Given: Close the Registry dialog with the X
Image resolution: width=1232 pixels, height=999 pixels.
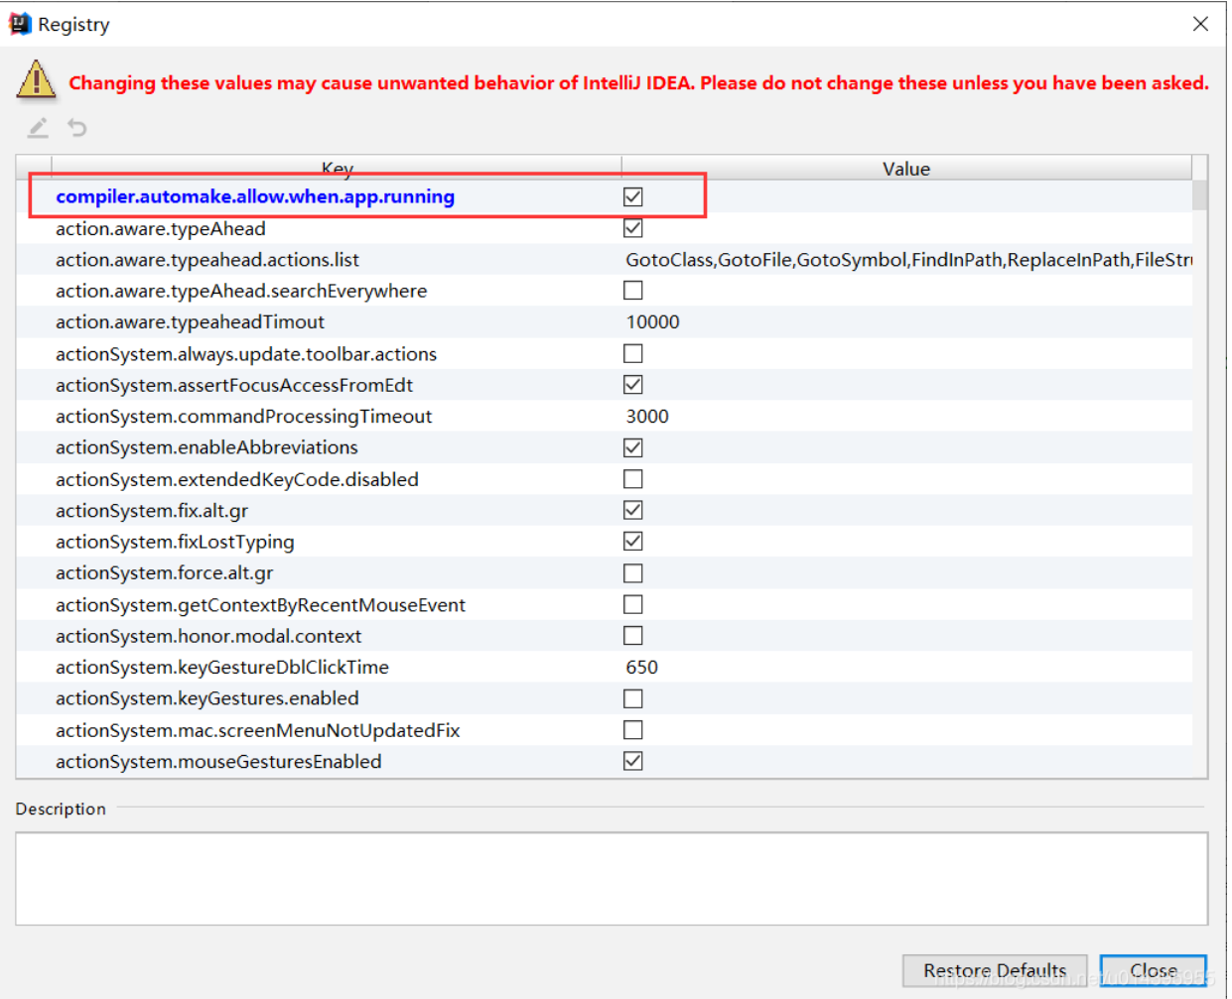Looking at the screenshot, I should (1200, 23).
